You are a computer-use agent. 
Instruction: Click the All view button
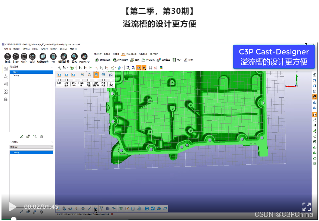click(103, 75)
